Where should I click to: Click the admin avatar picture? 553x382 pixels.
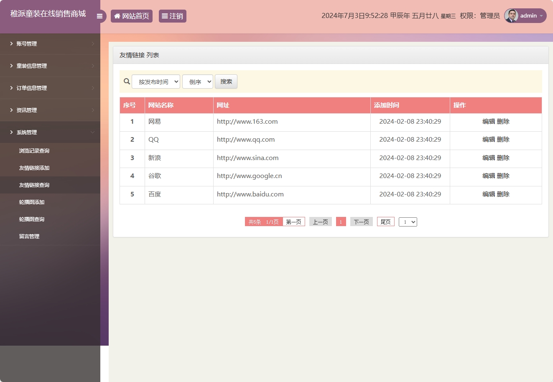point(511,15)
